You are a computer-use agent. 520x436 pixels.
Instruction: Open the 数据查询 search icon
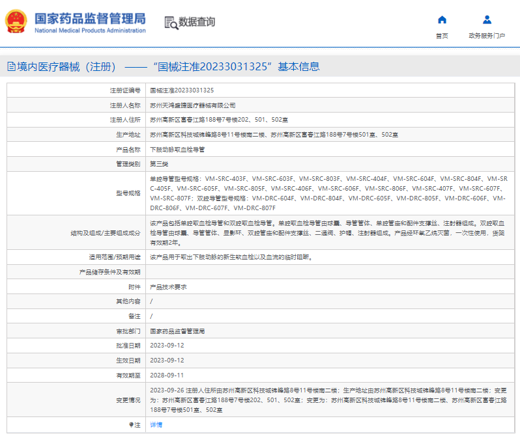point(171,23)
